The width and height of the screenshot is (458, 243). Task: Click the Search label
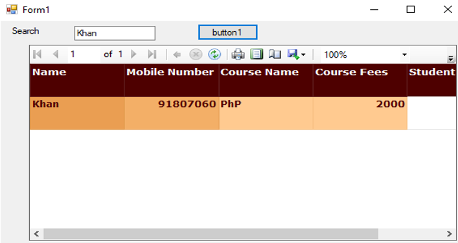(x=25, y=31)
